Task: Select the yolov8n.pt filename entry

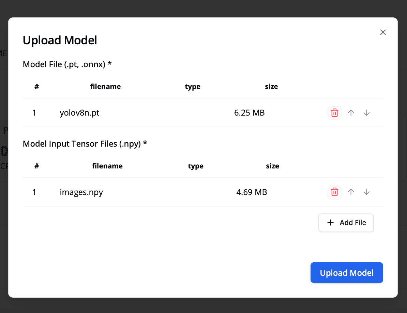Action: coord(79,113)
